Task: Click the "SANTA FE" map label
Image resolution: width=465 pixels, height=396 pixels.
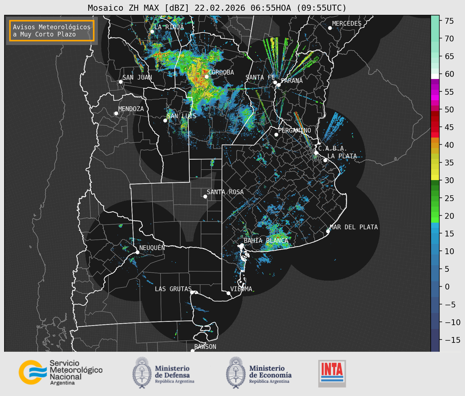Action: tap(260, 77)
